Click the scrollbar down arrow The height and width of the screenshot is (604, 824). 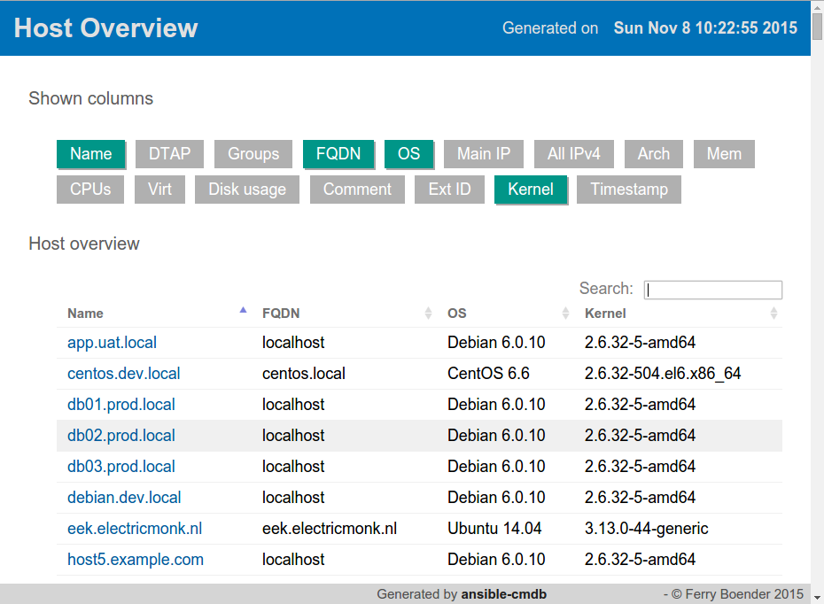pos(817,598)
